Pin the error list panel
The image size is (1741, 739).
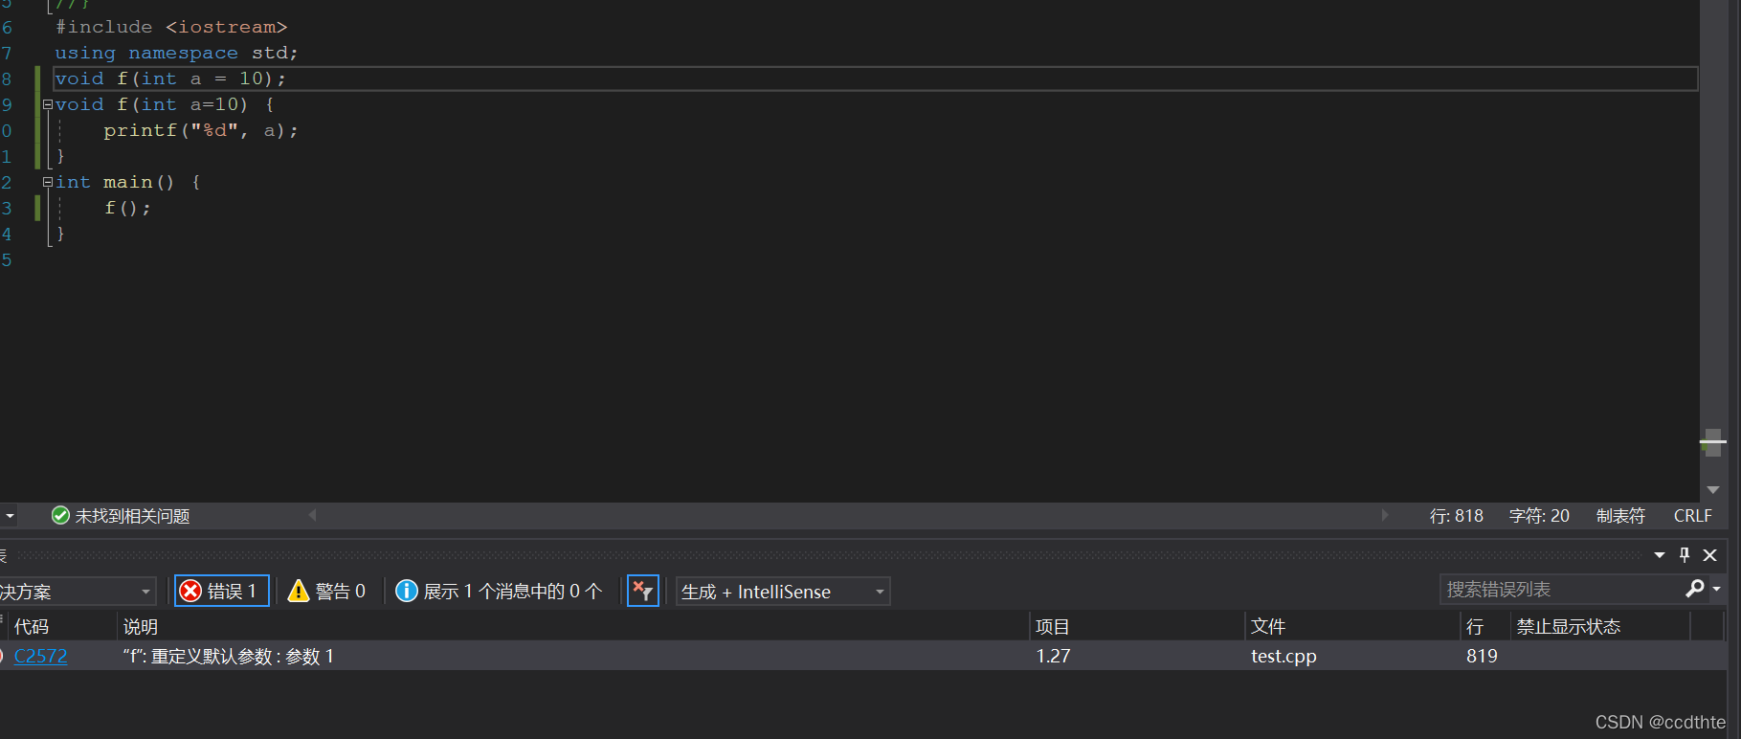coord(1685,555)
